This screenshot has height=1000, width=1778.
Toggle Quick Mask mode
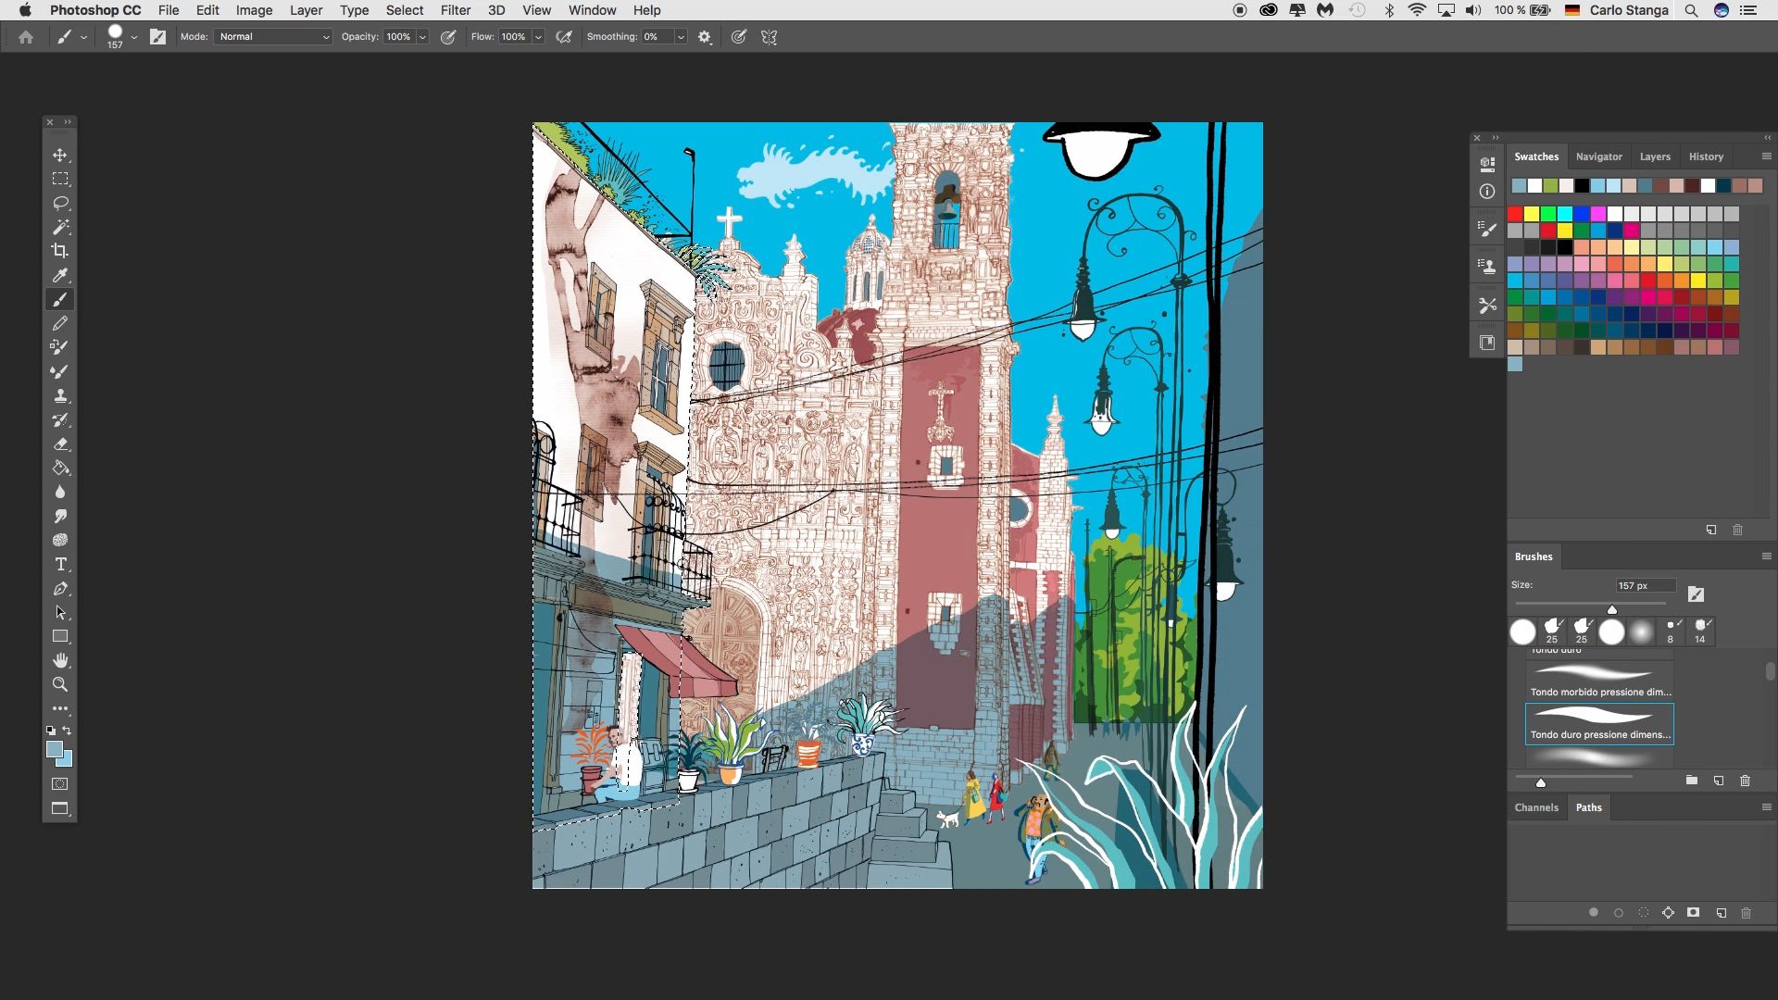click(x=60, y=784)
